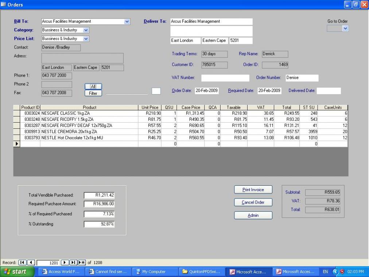Click the Unit Price column header
Viewport: 369px width, 277px height.
pos(149,107)
